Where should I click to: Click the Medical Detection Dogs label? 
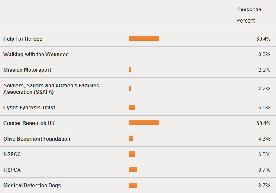coord(32,186)
